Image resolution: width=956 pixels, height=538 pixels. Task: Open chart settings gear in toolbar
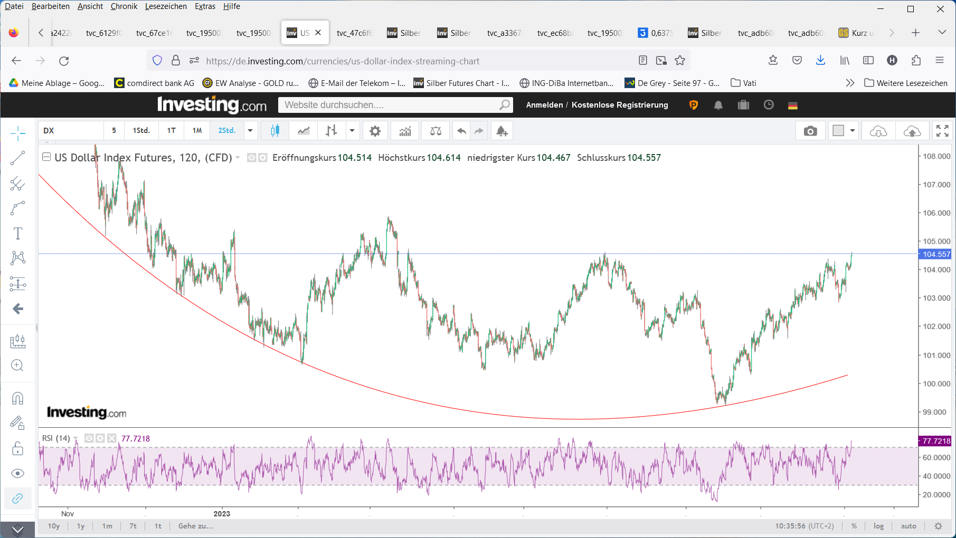pos(375,131)
